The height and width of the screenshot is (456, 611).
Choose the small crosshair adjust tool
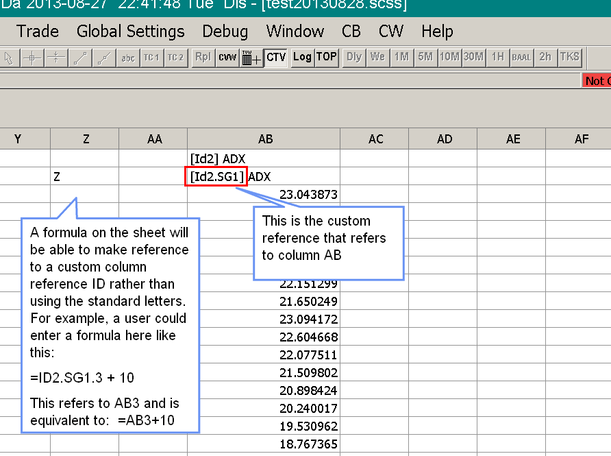pyautogui.click(x=56, y=58)
